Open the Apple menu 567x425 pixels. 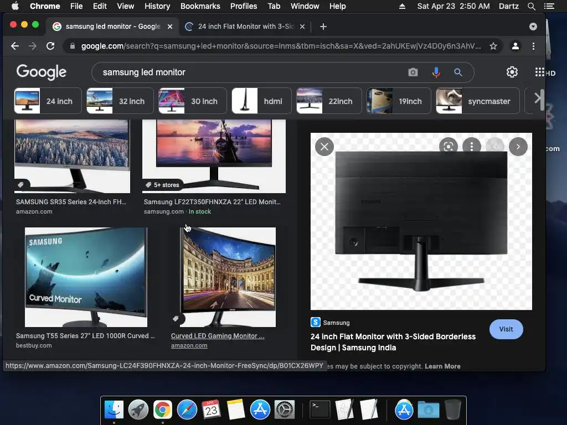[x=15, y=6]
